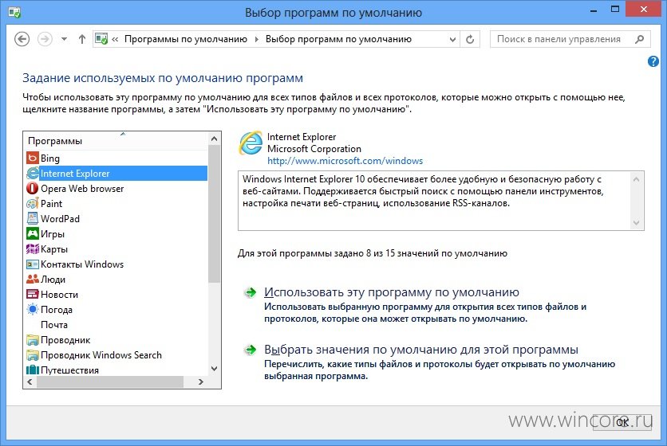
Task: Click the program list scroll right arrow
Action: 201,381
